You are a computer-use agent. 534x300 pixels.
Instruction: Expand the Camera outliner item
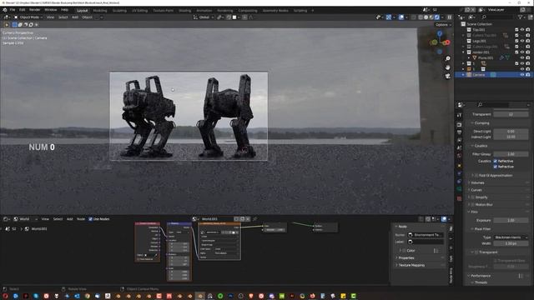tap(463, 74)
